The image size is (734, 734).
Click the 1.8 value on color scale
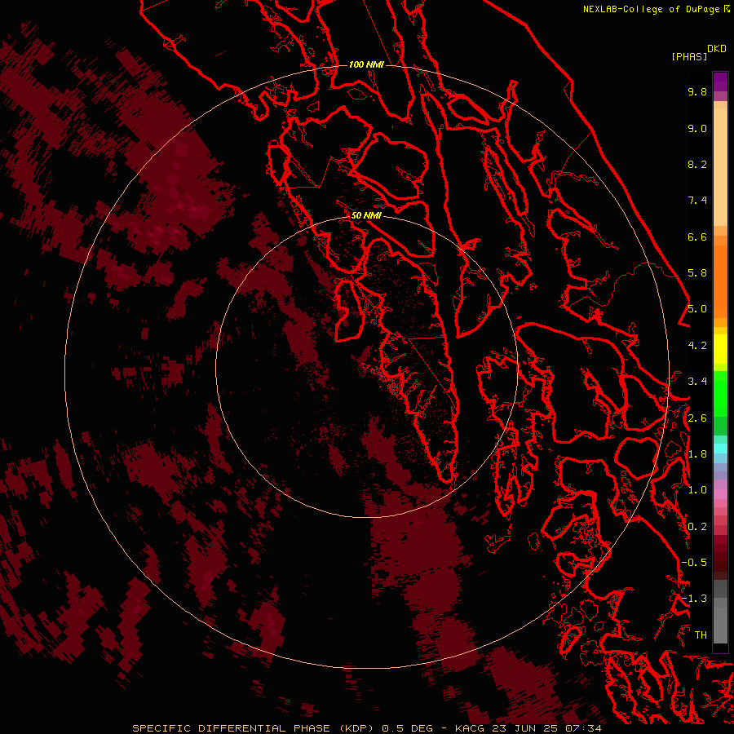(x=697, y=454)
